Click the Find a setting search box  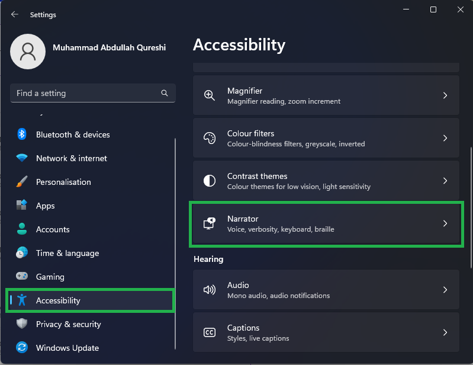86,93
